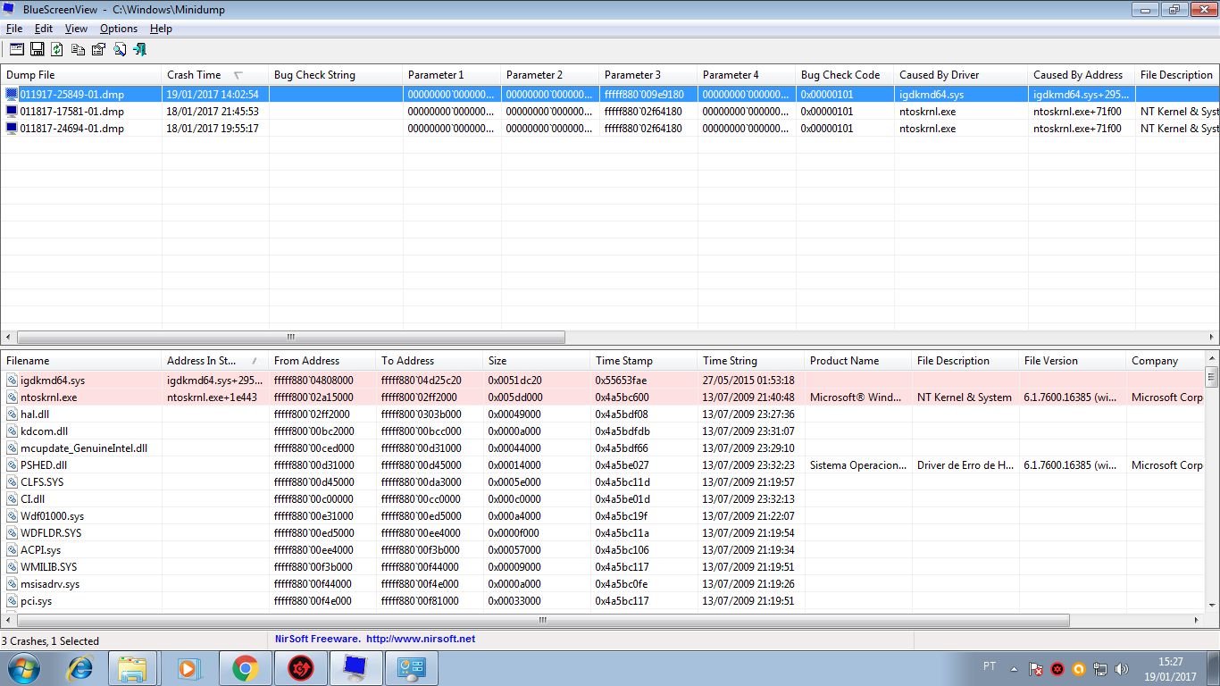1220x686 pixels.
Task: Open the View menu
Action: (76, 29)
